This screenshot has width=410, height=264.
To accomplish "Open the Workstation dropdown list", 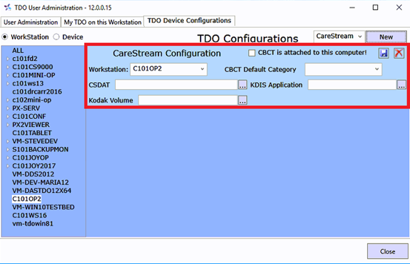I will click(201, 68).
